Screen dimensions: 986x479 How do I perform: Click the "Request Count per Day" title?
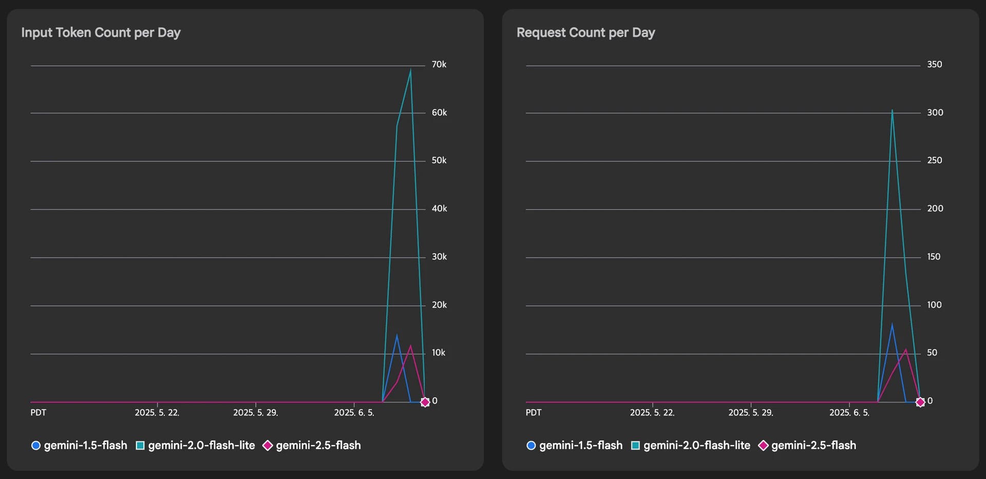point(585,33)
